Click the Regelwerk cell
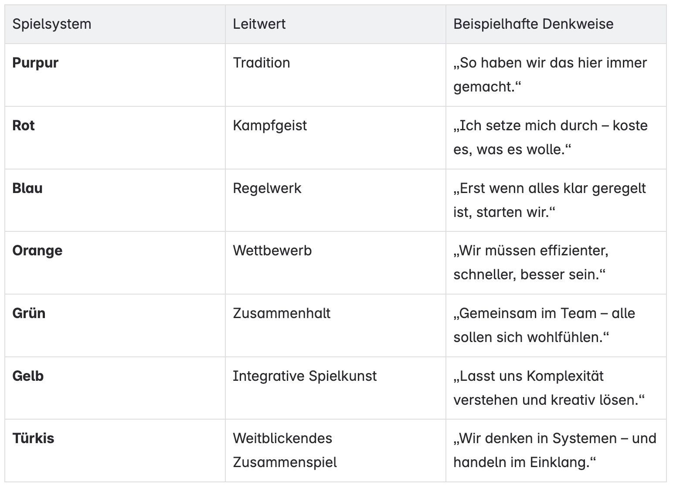Image resolution: width=673 pixels, height=488 pixels. tap(267, 188)
